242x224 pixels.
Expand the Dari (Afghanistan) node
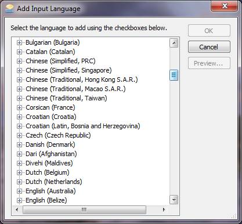click(19, 154)
